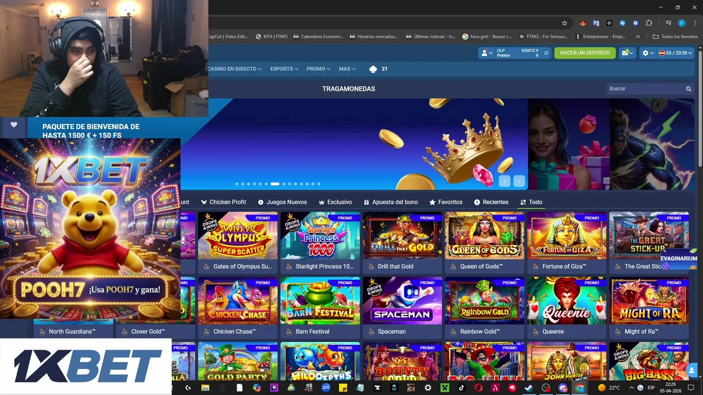Click the North Guardians game label

(72, 331)
